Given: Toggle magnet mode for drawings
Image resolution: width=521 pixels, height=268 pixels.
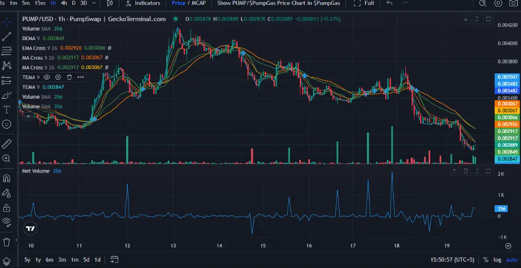Looking at the screenshot, I should pos(7,178).
